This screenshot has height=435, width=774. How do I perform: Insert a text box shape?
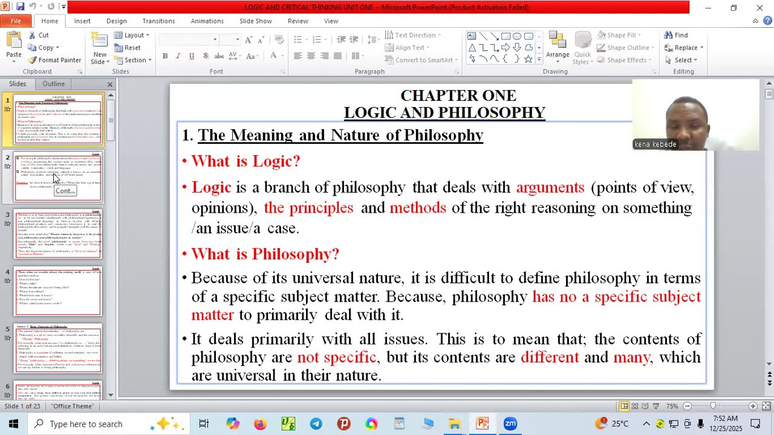pyautogui.click(x=472, y=36)
